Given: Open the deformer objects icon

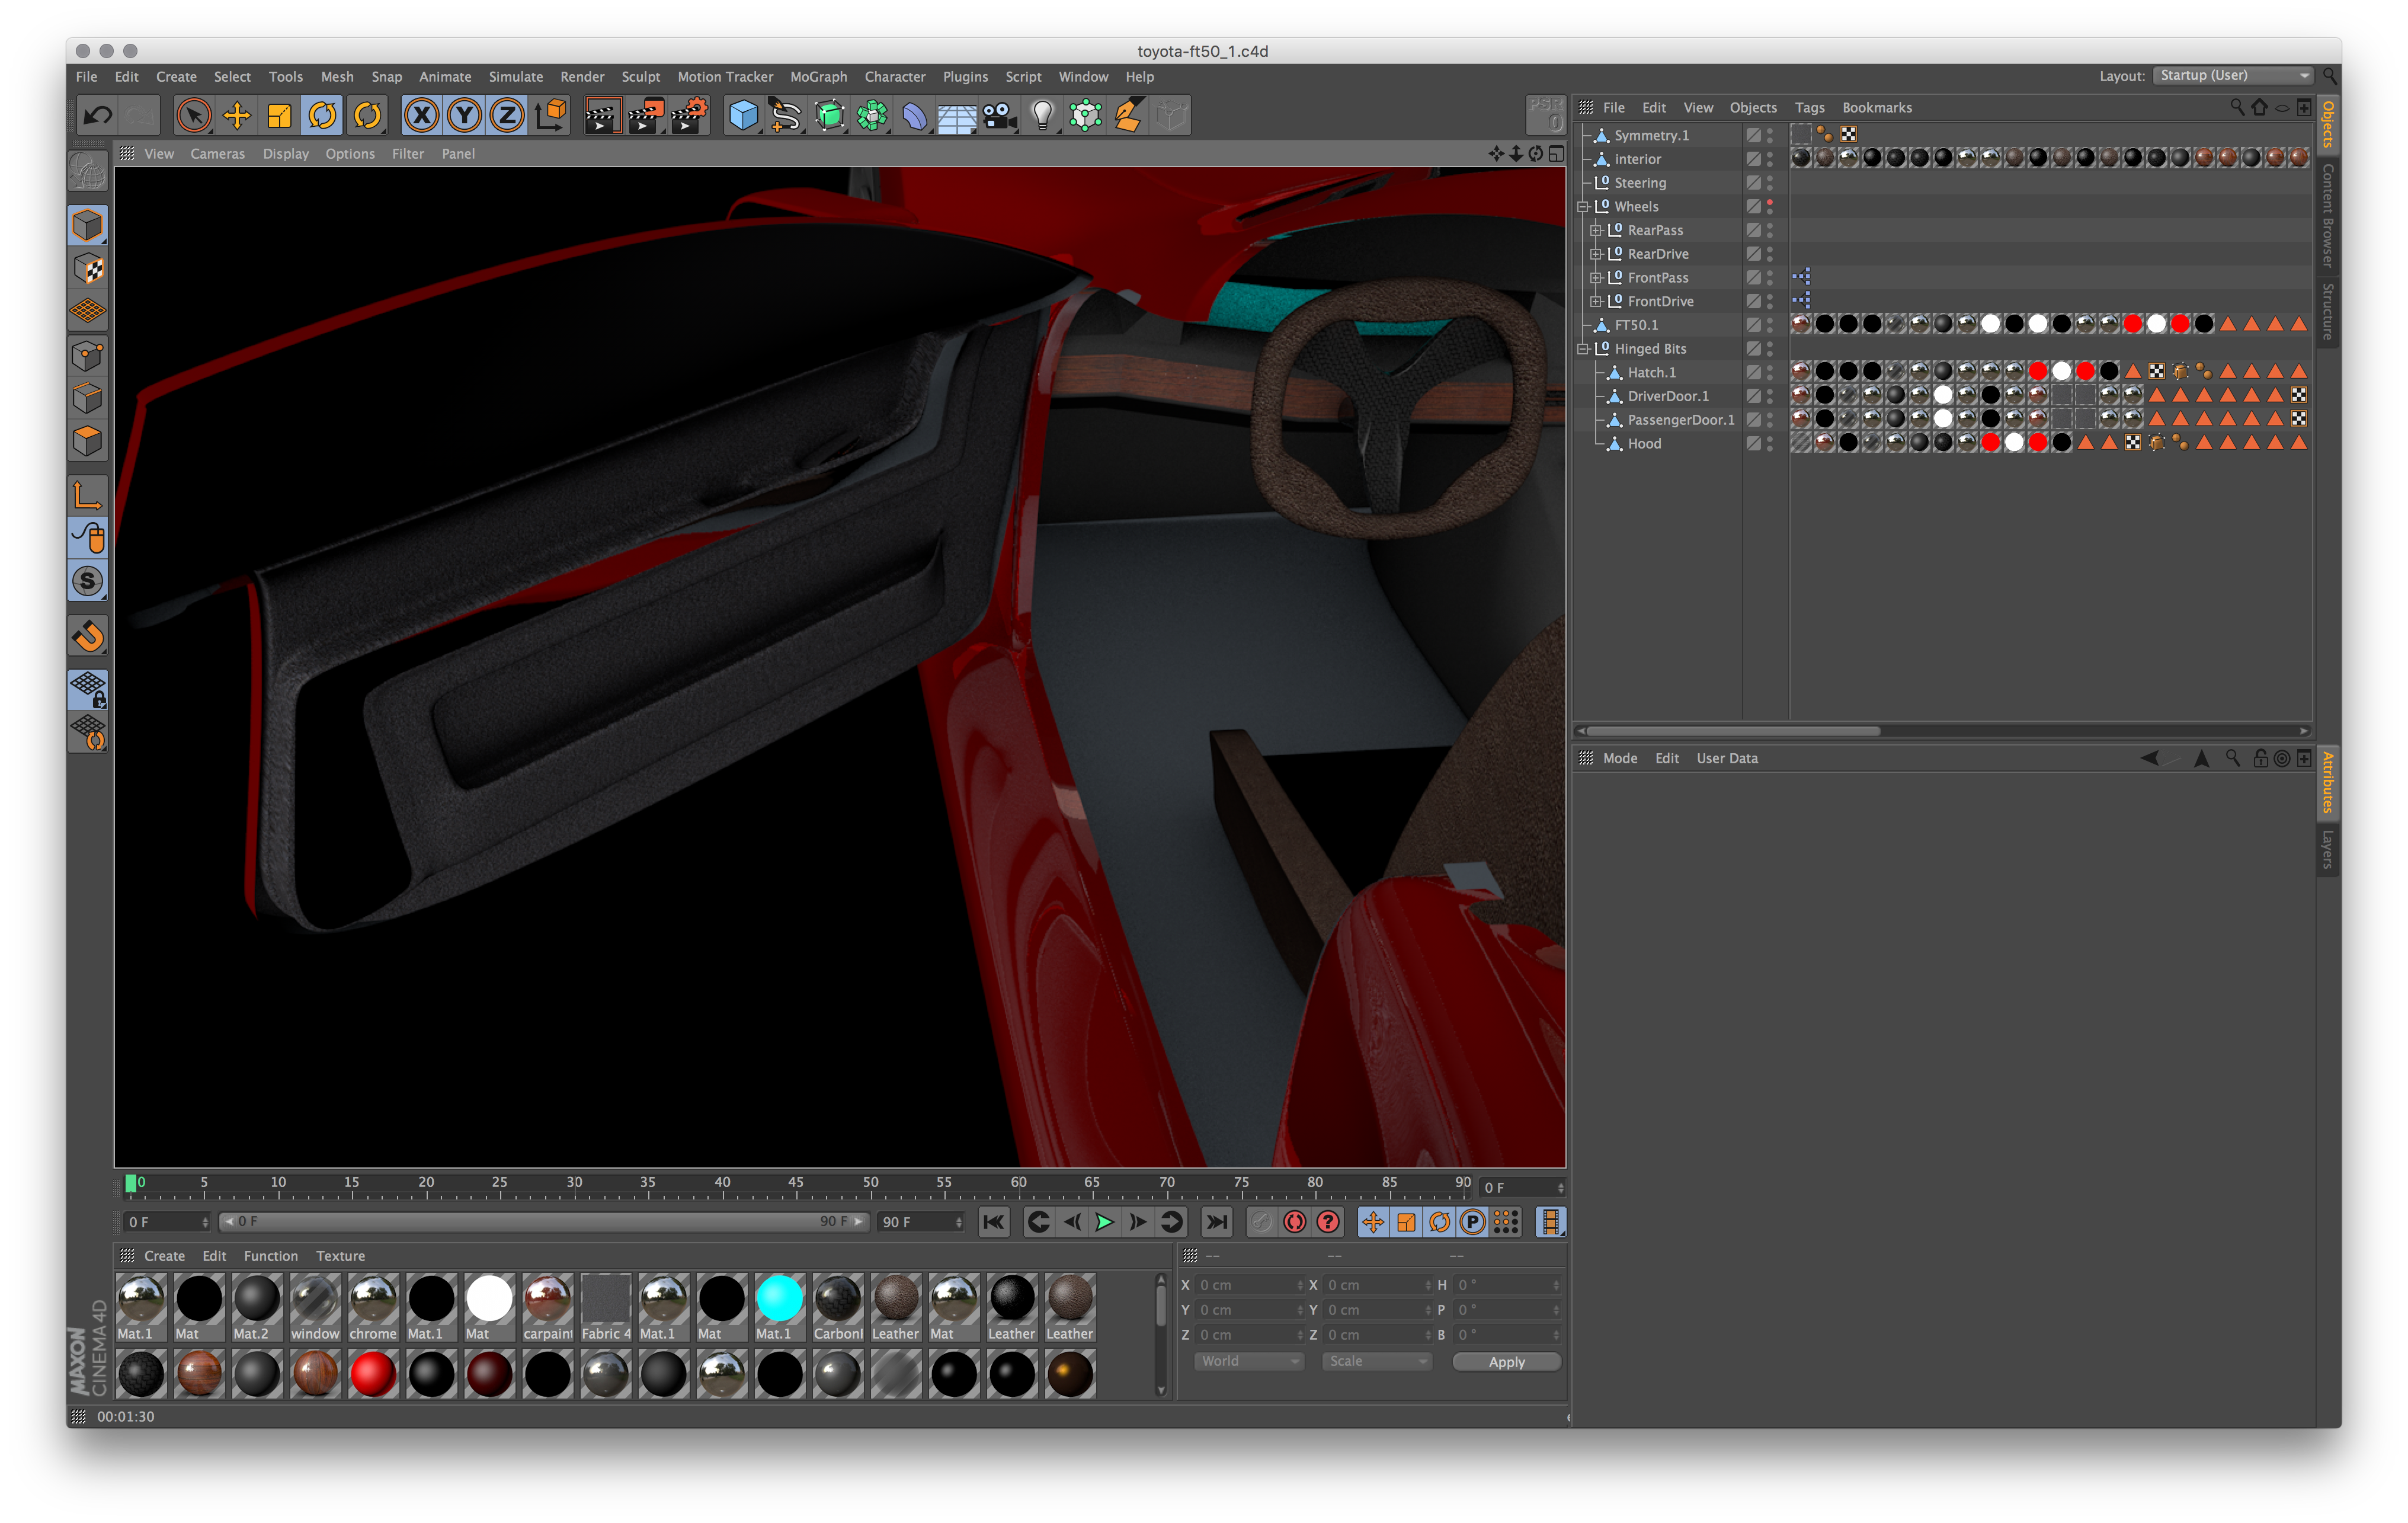Looking at the screenshot, I should [x=915, y=116].
